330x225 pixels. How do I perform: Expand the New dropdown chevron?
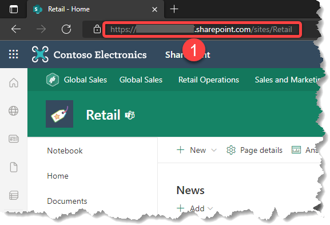214,150
